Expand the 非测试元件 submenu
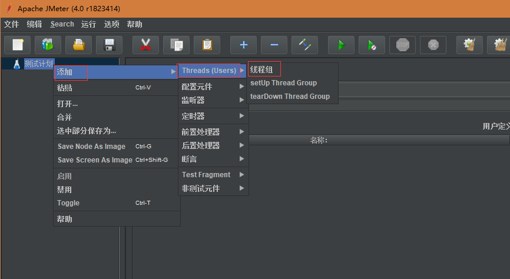 pyautogui.click(x=213, y=188)
